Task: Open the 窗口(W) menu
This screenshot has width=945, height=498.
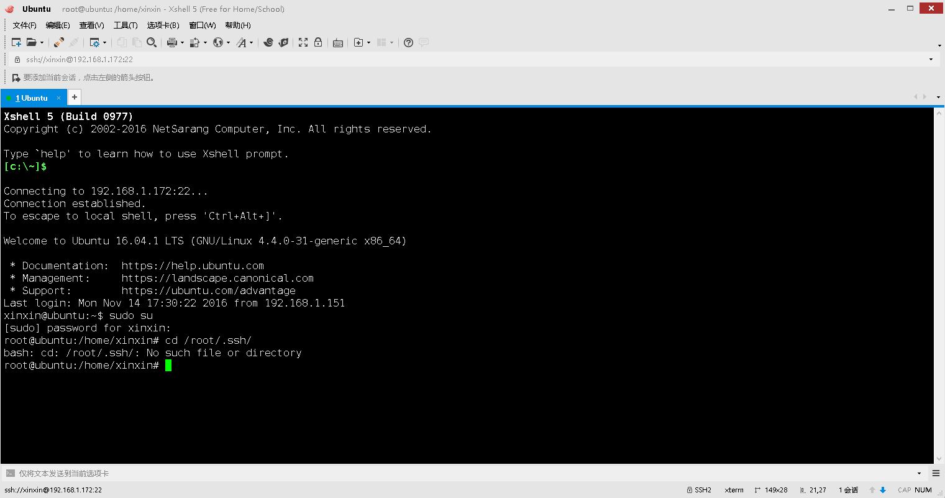Action: [x=203, y=25]
